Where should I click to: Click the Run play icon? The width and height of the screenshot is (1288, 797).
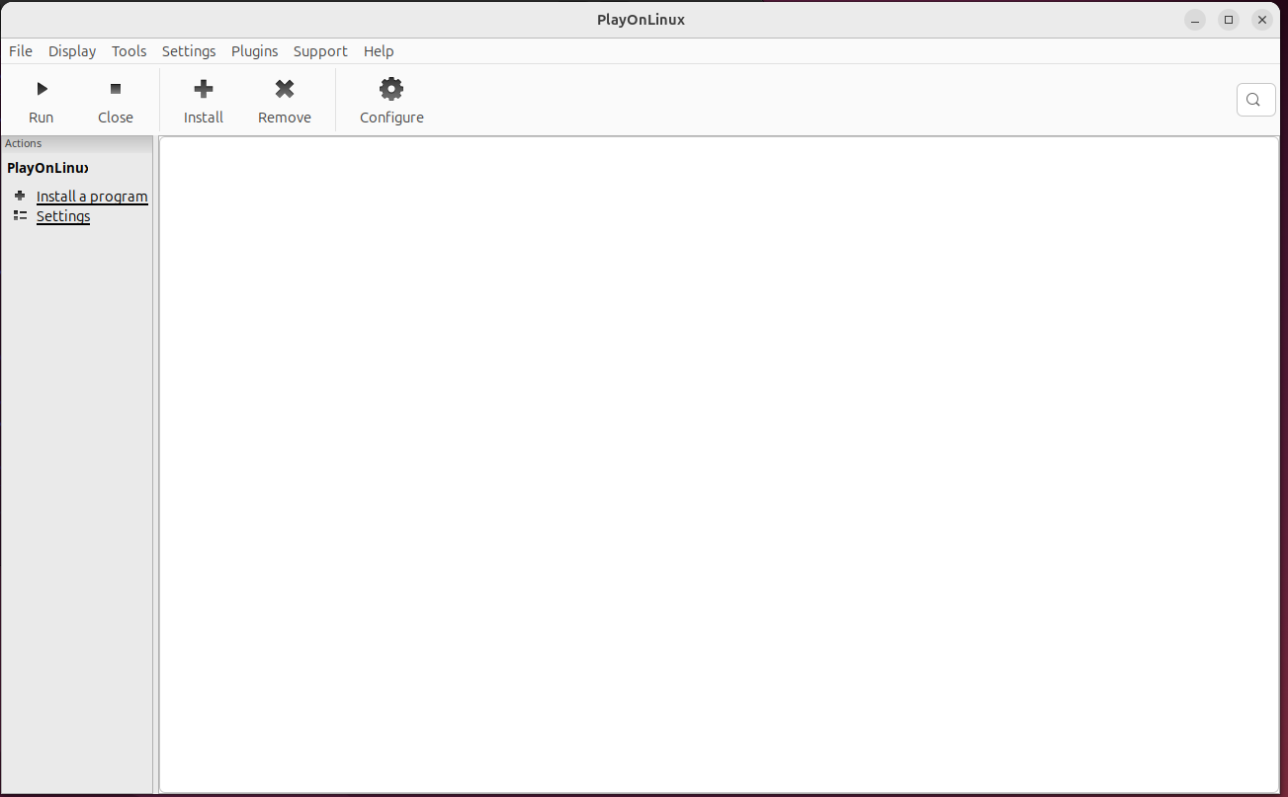42,89
